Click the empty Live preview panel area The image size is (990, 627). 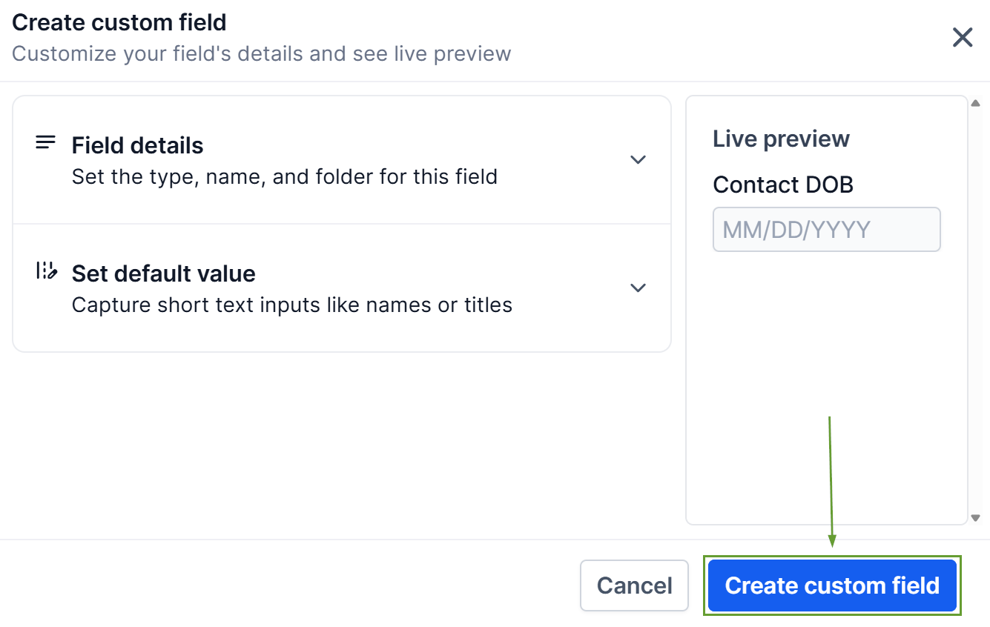point(826,385)
